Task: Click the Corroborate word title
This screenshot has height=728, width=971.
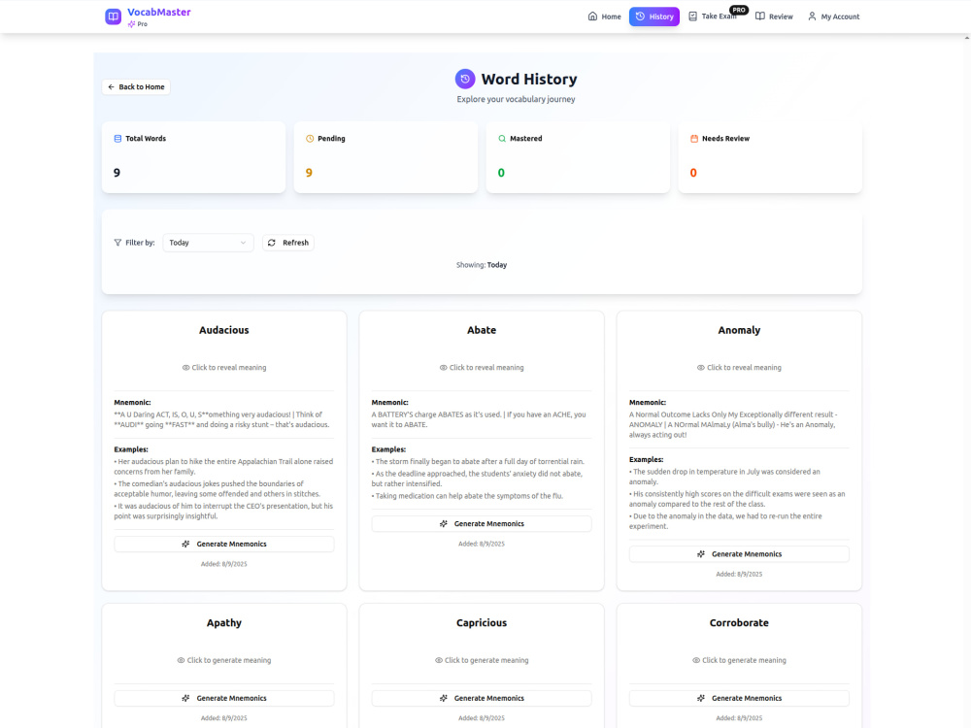Action: click(739, 623)
